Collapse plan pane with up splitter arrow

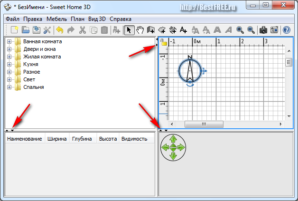[x=160, y=131]
